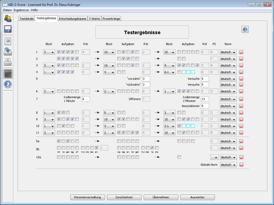The height and width of the screenshot is (205, 274).
Task: Click the Zurücksetzen button
Action: [x=124, y=197]
